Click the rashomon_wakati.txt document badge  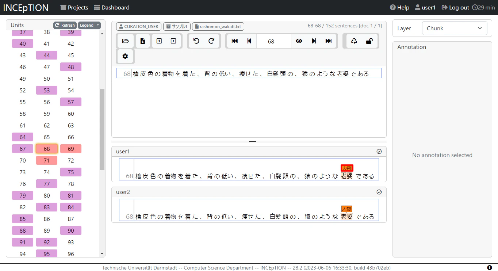pos(218,27)
